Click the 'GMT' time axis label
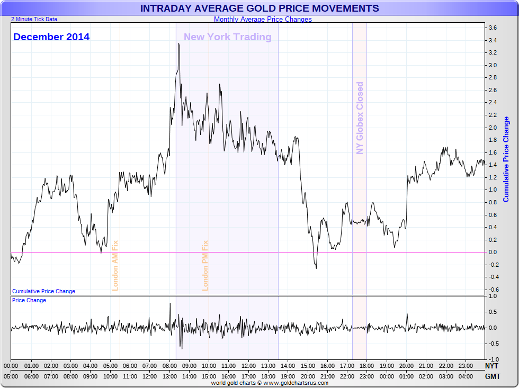 [x=493, y=376]
